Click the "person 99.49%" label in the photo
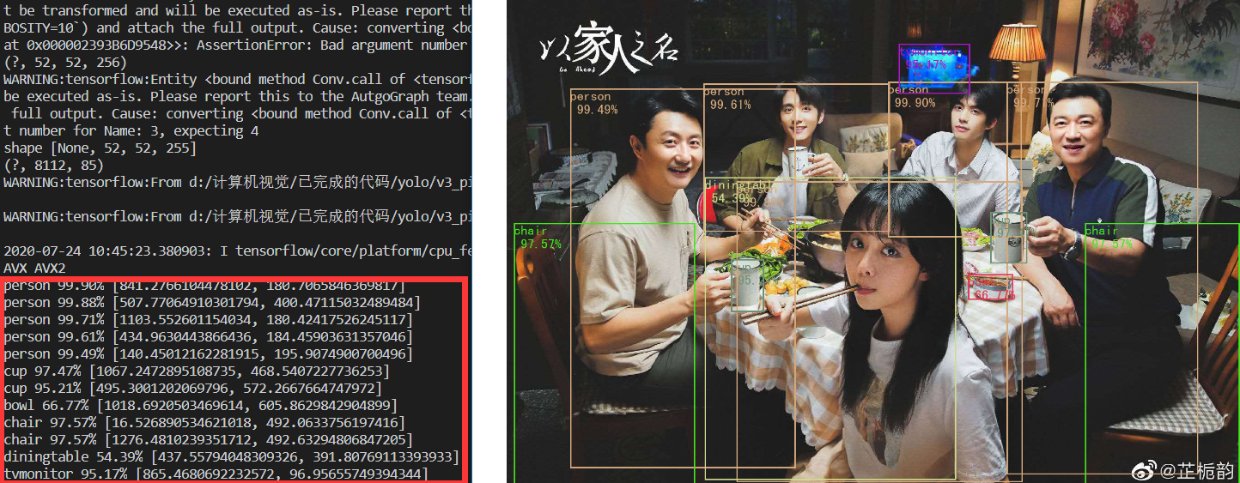Viewport: 1240px width, 483px height. click(x=594, y=104)
